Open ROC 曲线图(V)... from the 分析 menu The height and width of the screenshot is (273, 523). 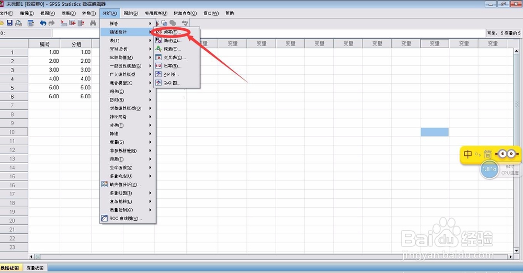(x=128, y=218)
